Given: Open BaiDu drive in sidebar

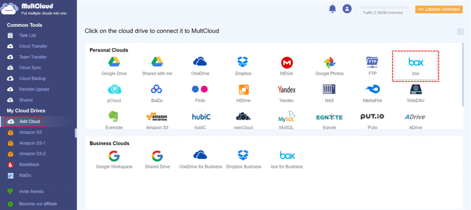Looking at the screenshot, I should click(25, 175).
